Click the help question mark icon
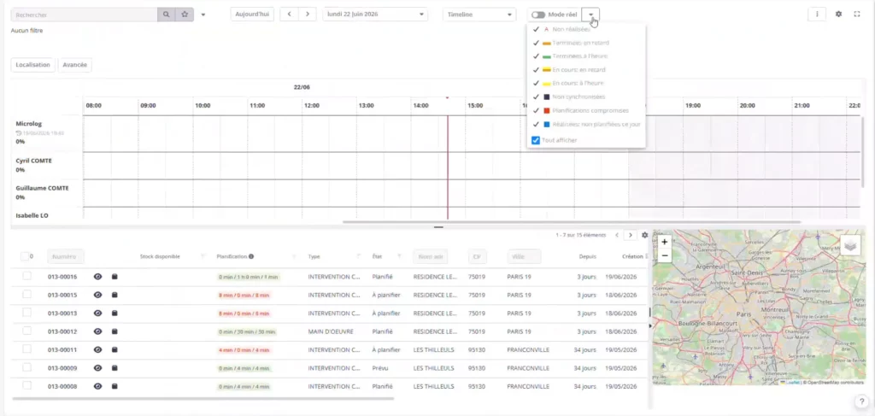The width and height of the screenshot is (875, 416). (x=860, y=401)
